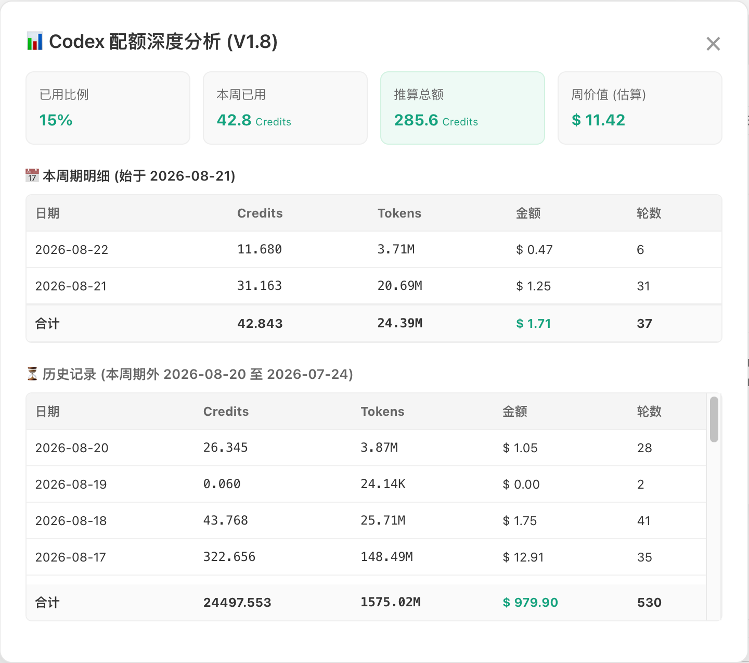Click '日期' header in the history table
The image size is (749, 663).
47,412
